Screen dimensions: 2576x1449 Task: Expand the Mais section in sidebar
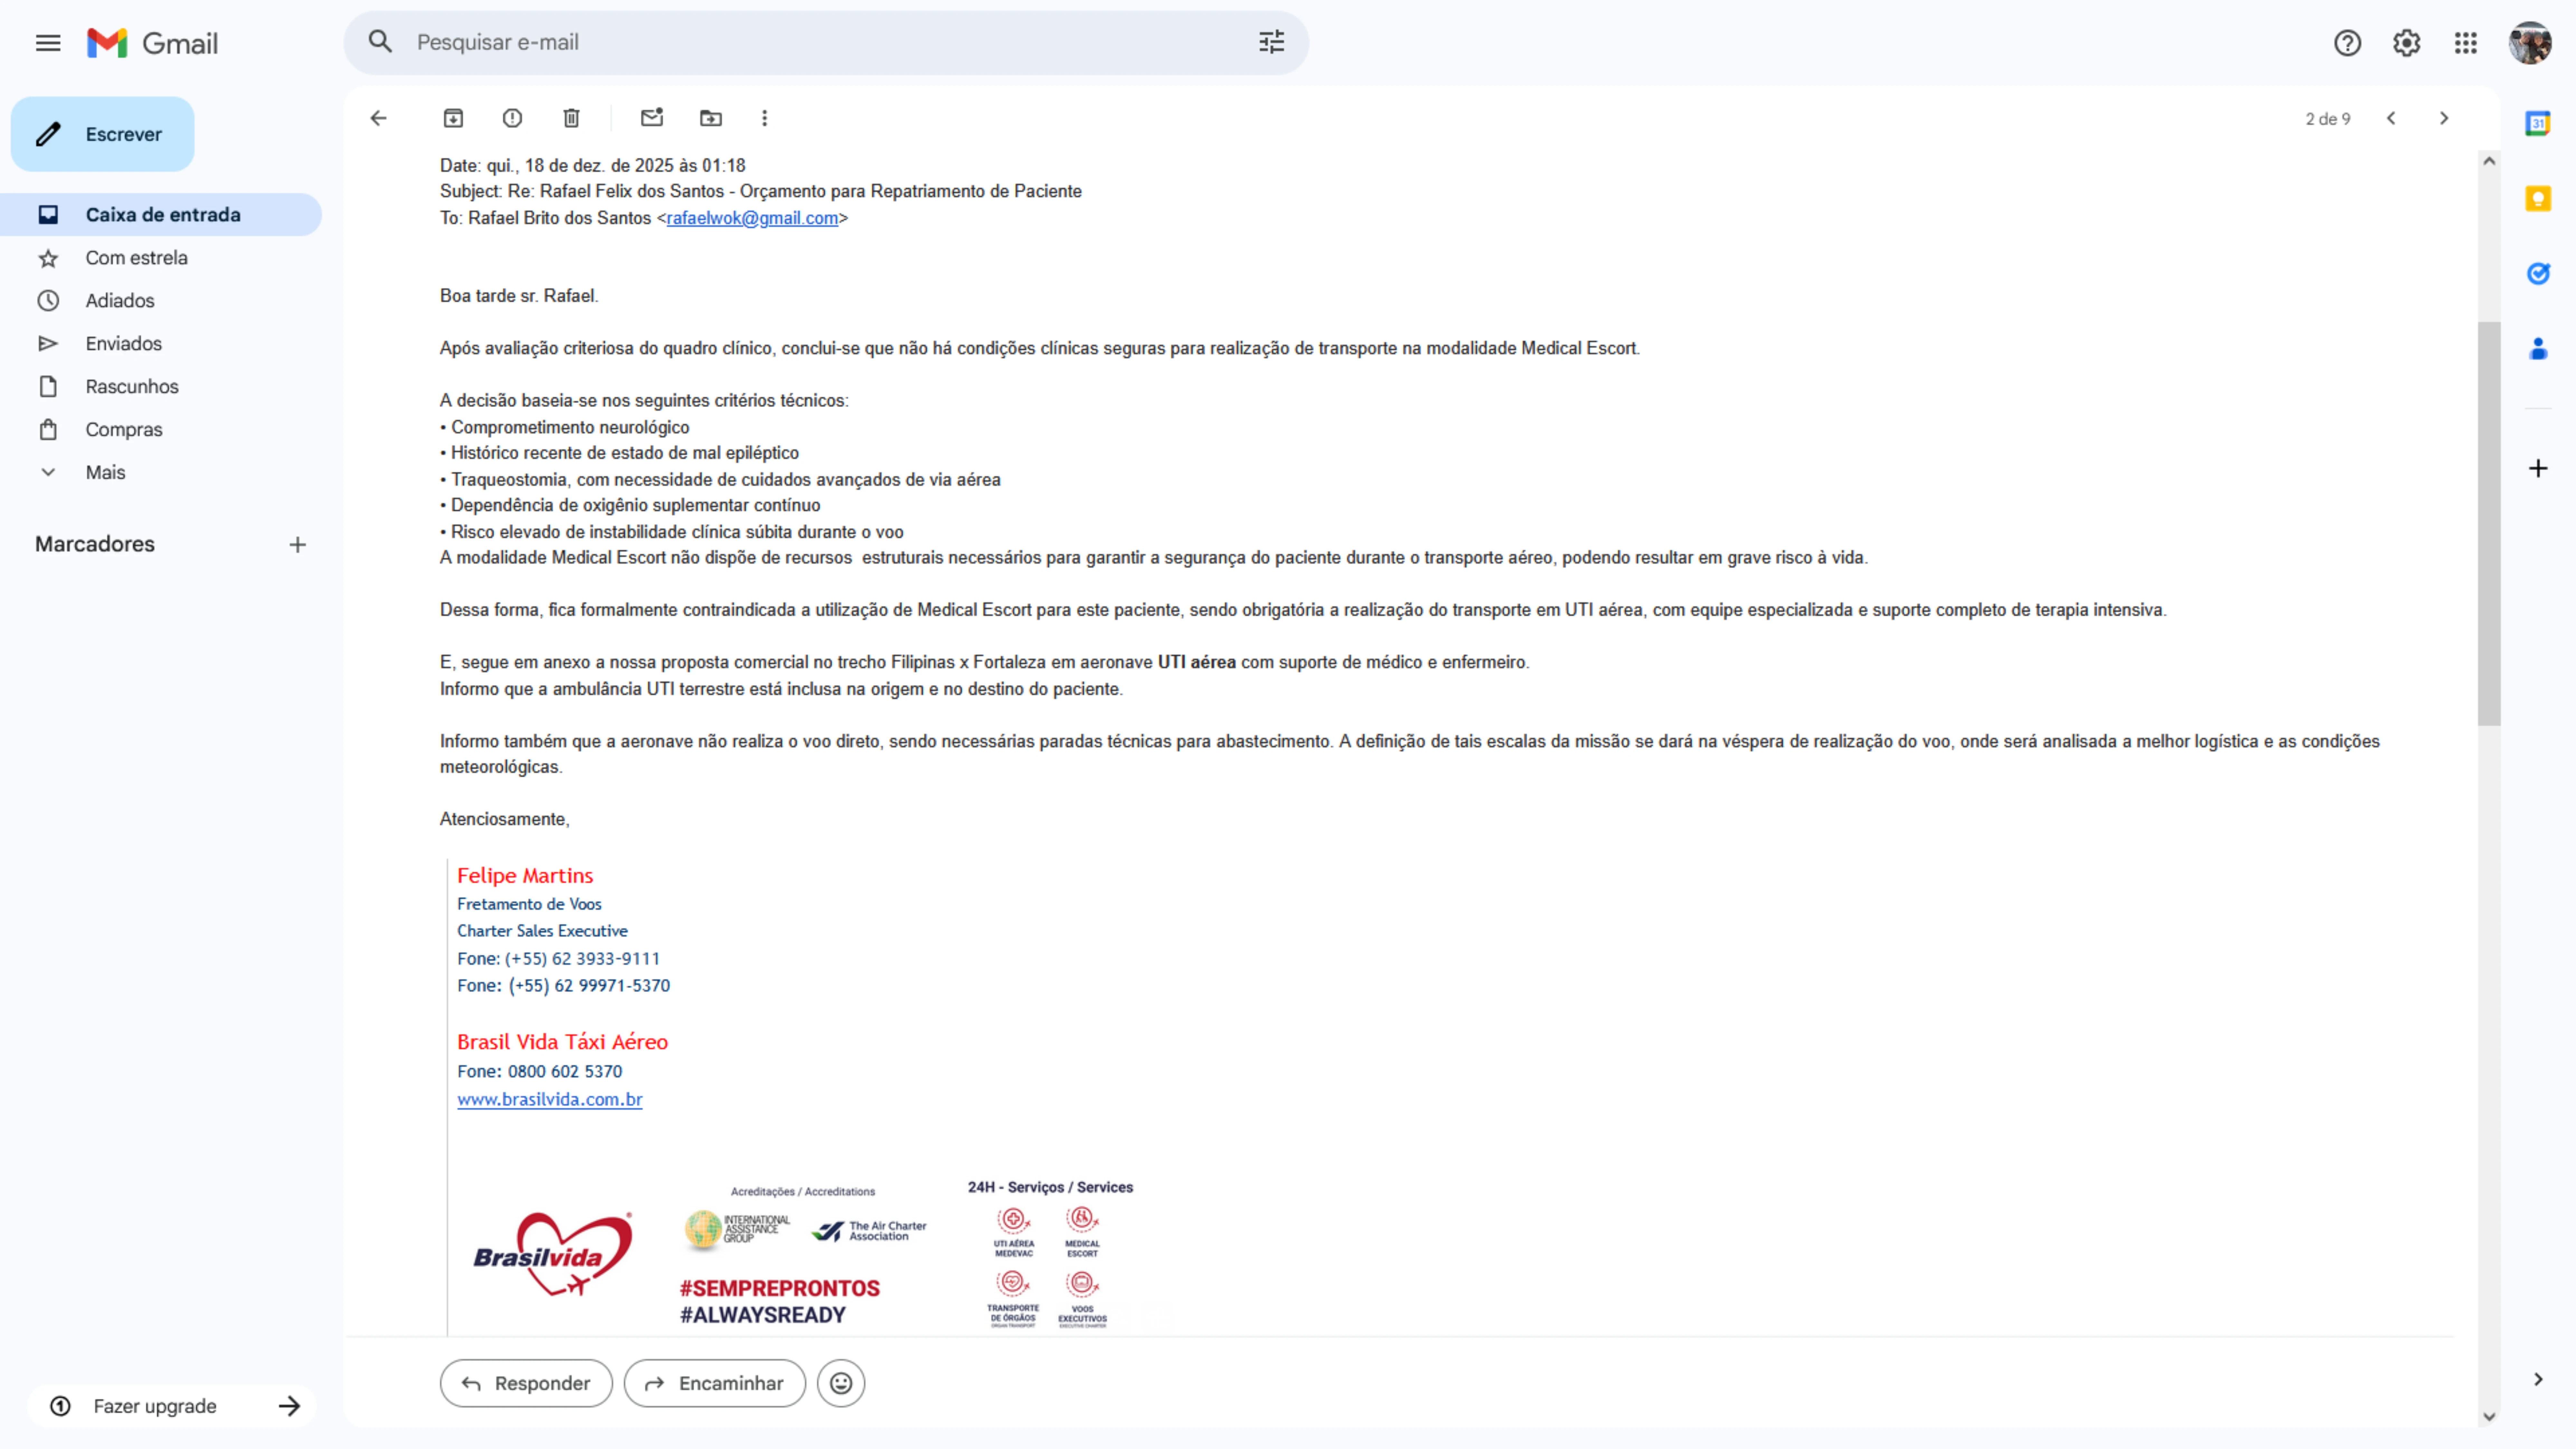point(105,472)
